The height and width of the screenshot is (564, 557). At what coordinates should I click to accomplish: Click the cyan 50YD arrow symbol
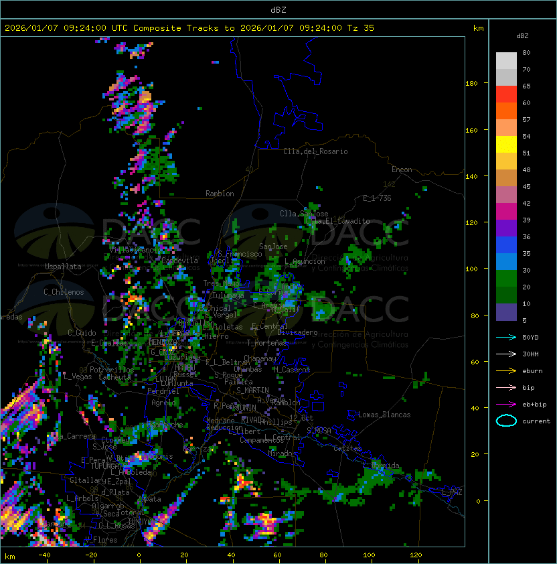coord(506,337)
